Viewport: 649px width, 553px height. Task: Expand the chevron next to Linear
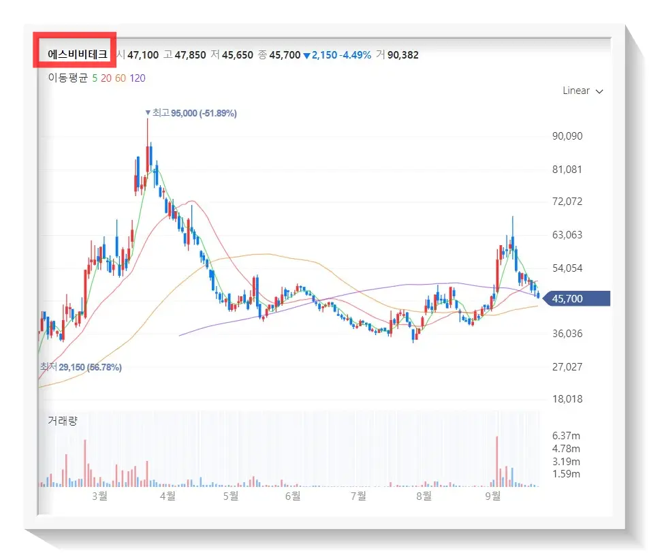[598, 91]
